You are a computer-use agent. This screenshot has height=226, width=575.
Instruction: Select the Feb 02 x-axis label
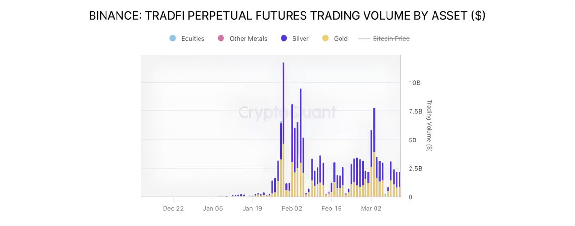[x=292, y=208]
